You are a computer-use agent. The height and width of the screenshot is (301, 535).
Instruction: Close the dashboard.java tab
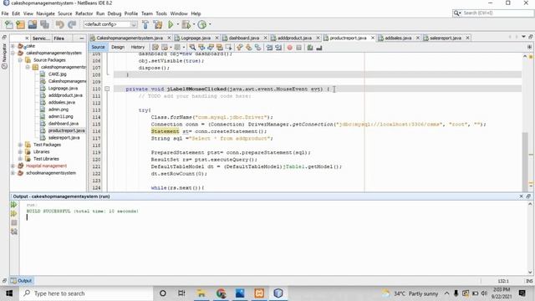[265, 38]
